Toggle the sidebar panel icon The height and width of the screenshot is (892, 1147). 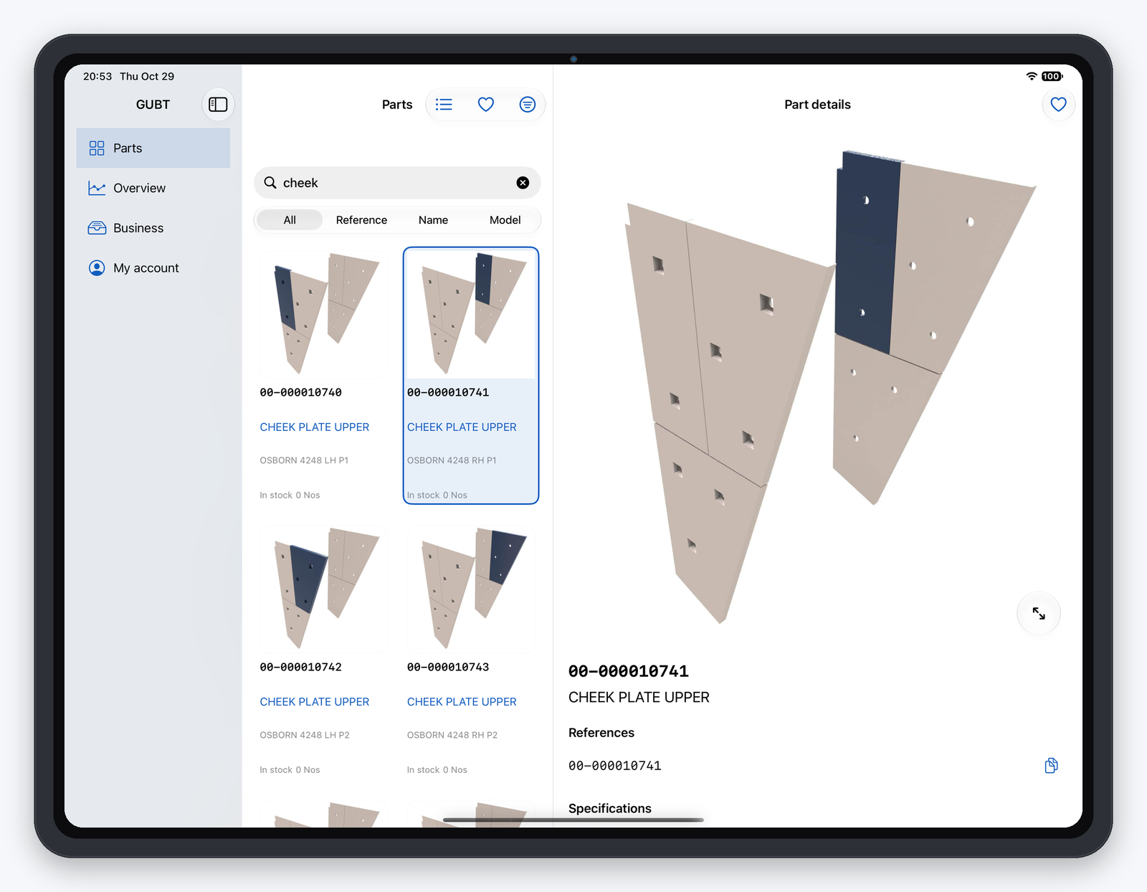coord(218,105)
